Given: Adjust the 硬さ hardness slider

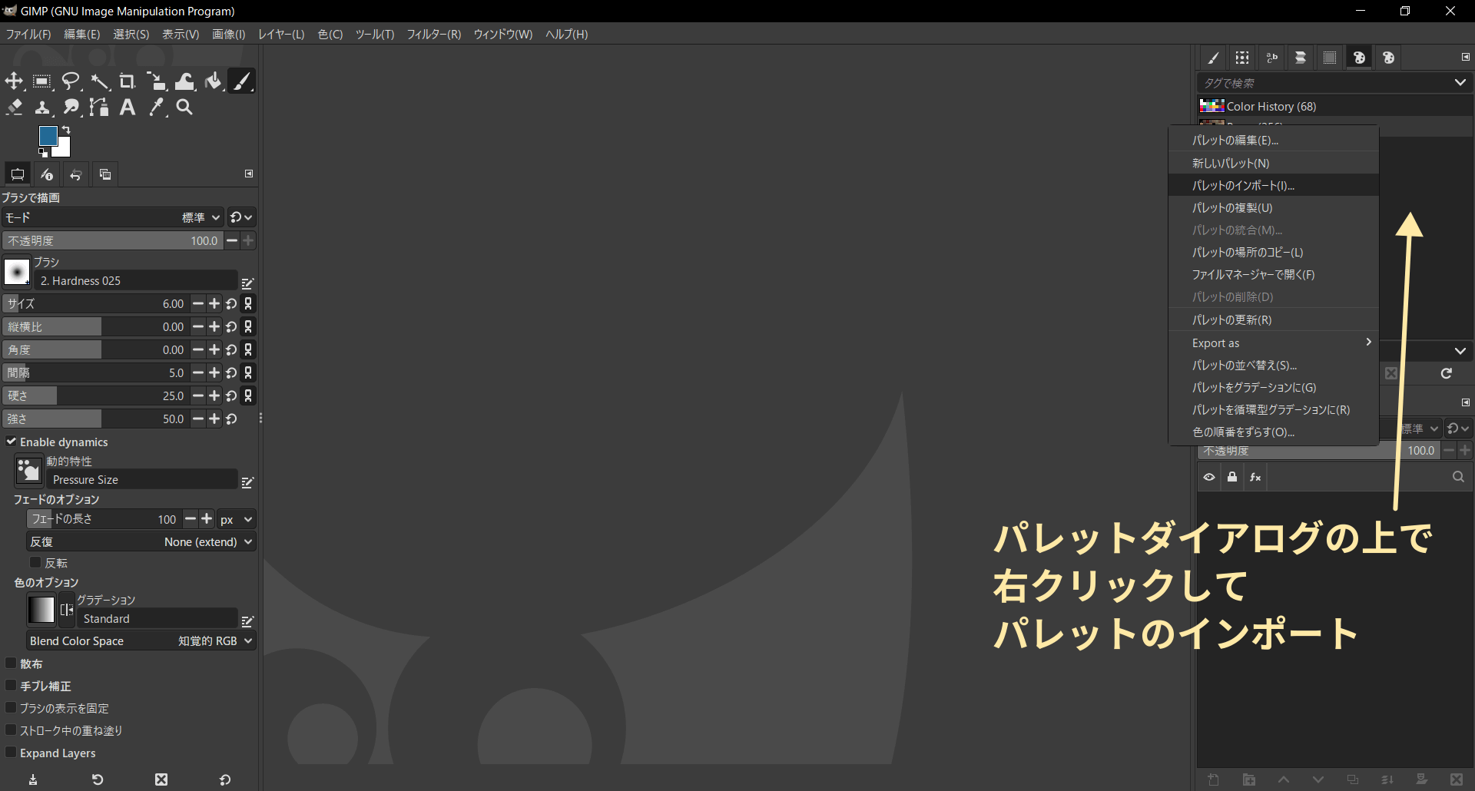Looking at the screenshot, I should click(x=96, y=396).
